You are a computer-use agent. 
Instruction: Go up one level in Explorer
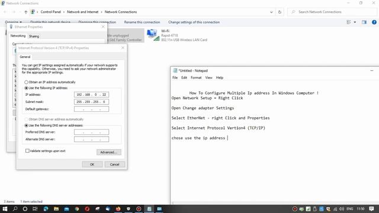(x=25, y=12)
